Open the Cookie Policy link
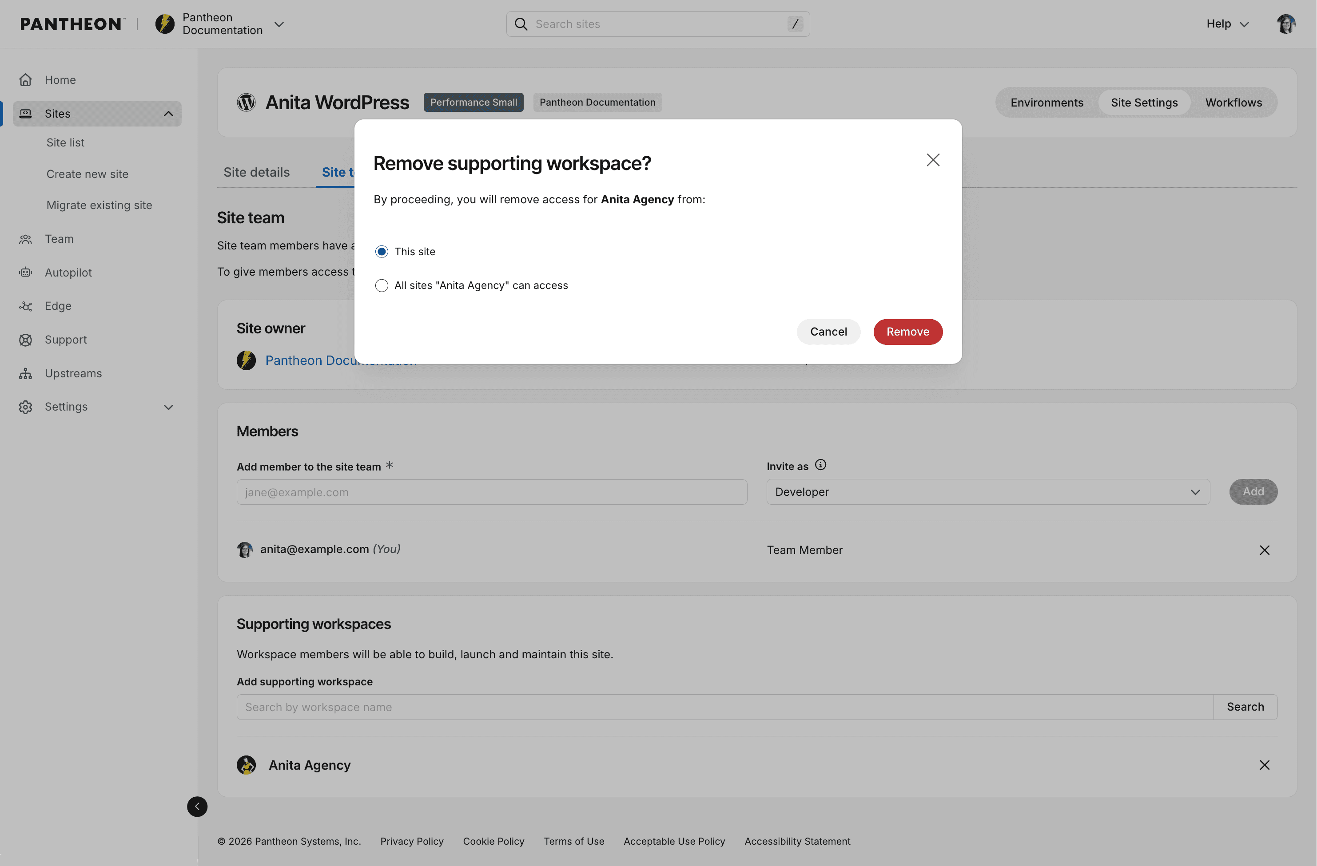 coord(493,841)
